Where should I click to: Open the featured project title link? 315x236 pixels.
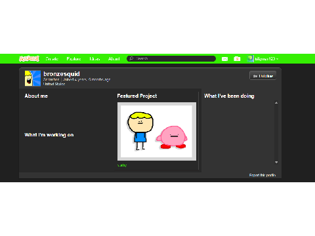[122, 165]
